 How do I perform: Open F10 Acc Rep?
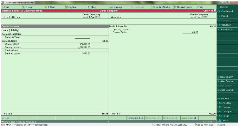tap(227, 103)
